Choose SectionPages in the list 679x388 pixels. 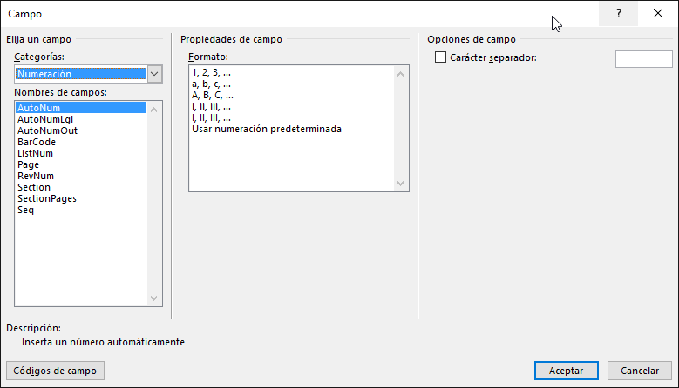point(47,198)
